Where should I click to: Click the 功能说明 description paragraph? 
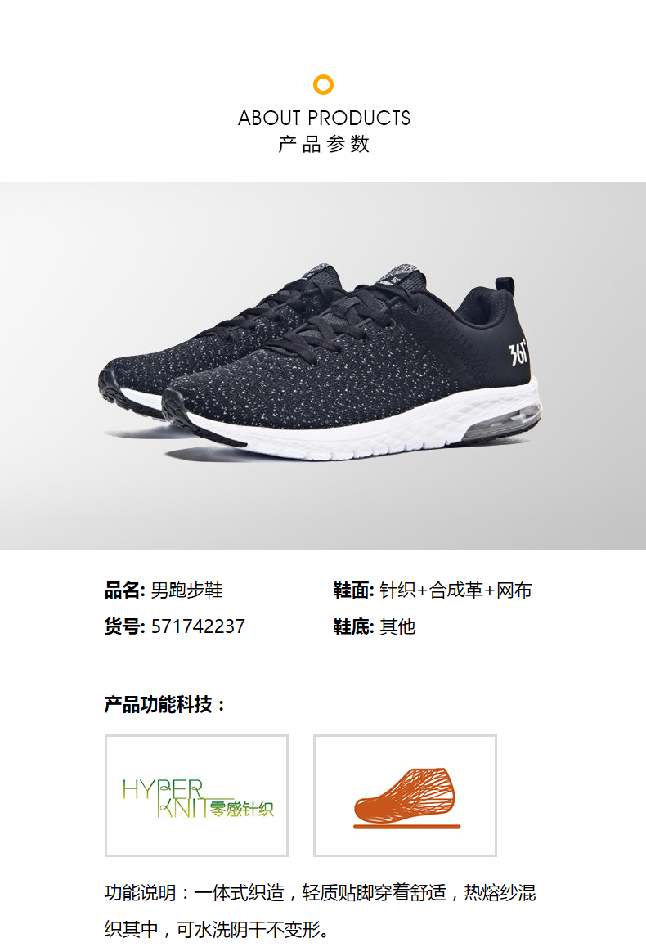coord(321,910)
